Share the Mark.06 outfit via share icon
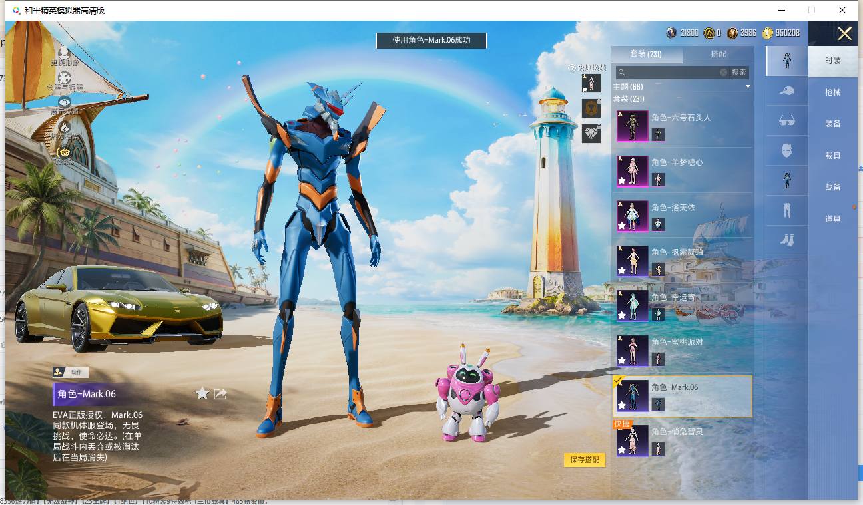Image resolution: width=863 pixels, height=505 pixels. (220, 393)
